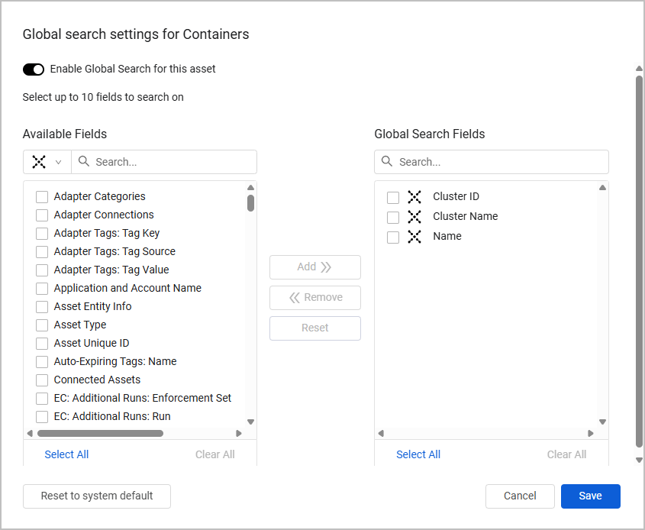Click the drag handle icon next to Cluster ID
The width and height of the screenshot is (645, 530).
tap(414, 196)
